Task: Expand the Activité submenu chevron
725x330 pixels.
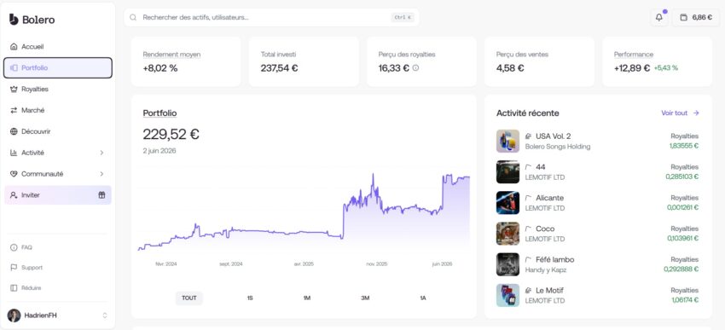Action: [101, 153]
